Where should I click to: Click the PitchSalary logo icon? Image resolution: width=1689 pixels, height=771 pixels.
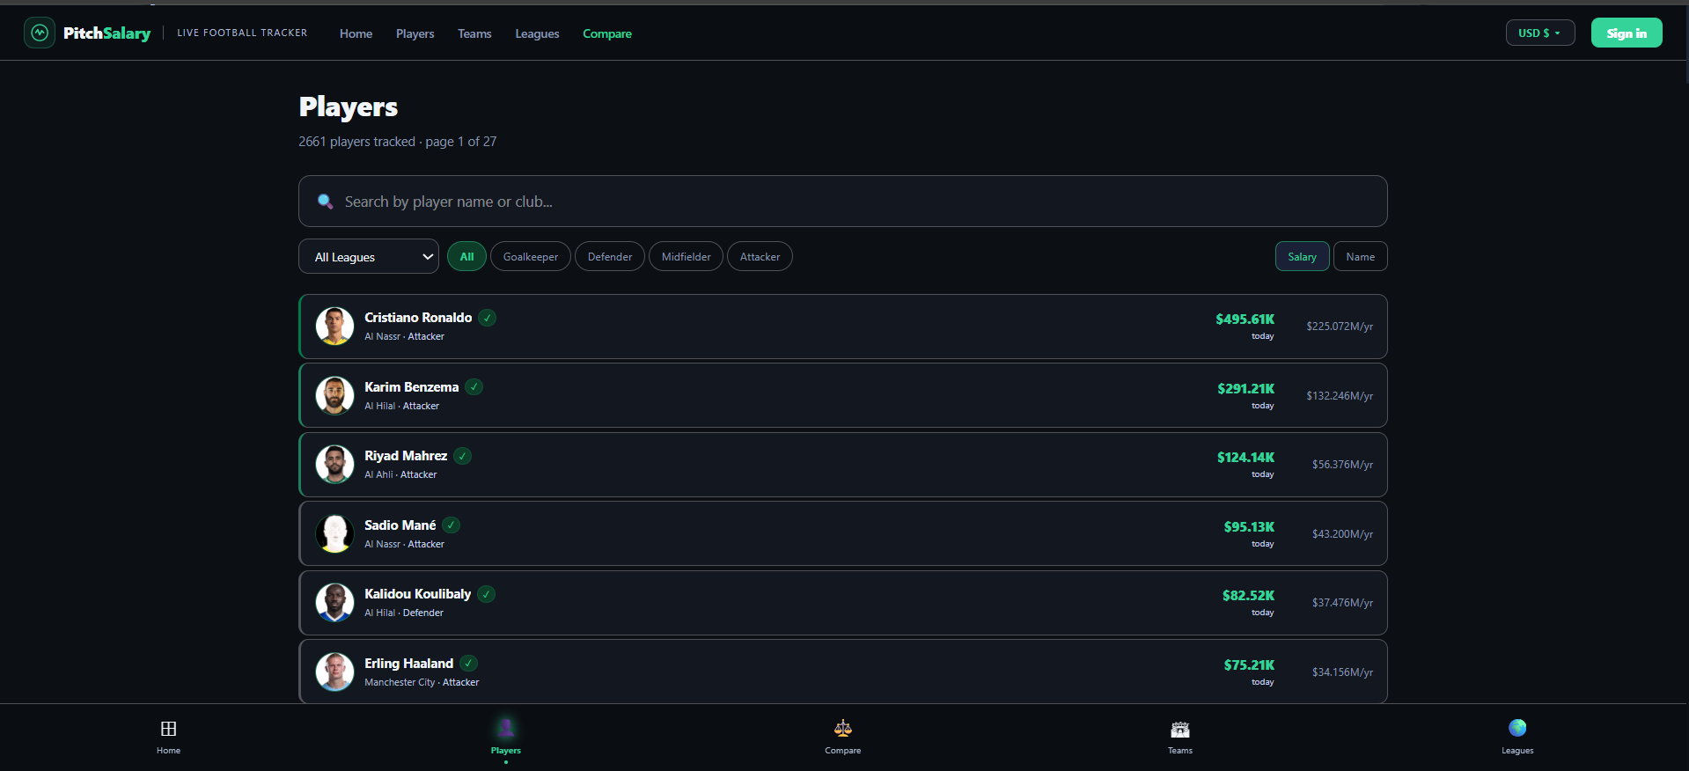(x=40, y=33)
